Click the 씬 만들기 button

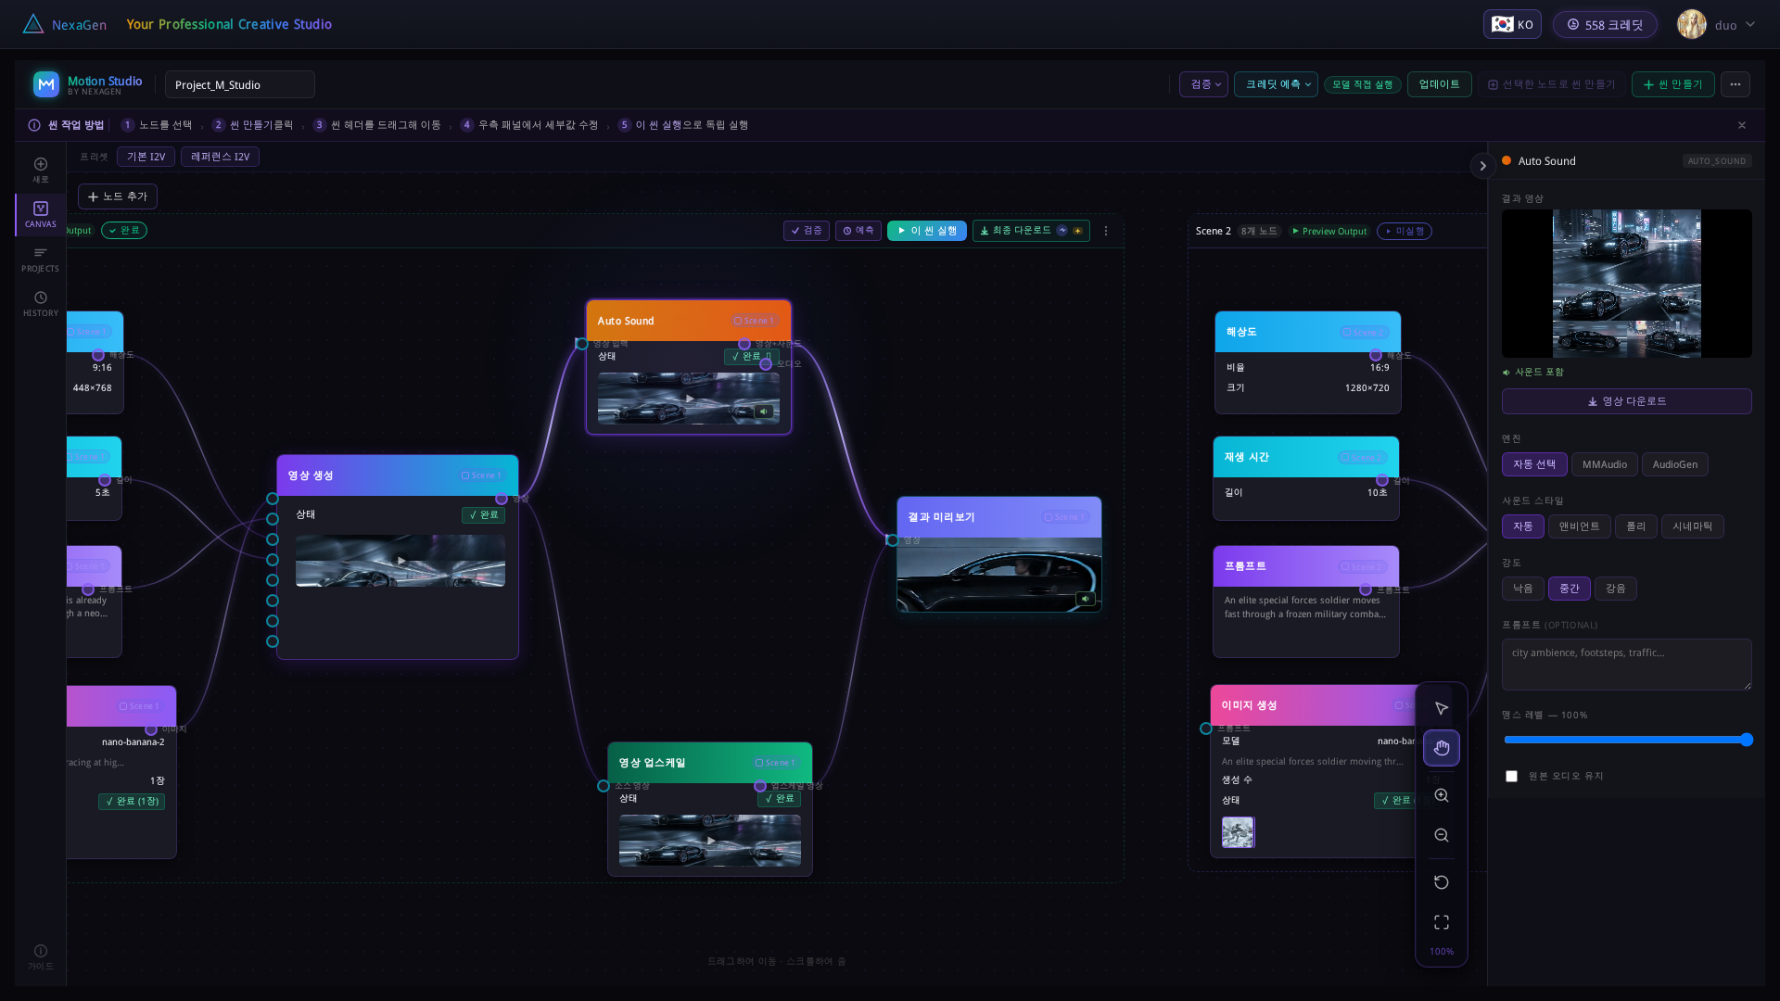[x=1673, y=84]
